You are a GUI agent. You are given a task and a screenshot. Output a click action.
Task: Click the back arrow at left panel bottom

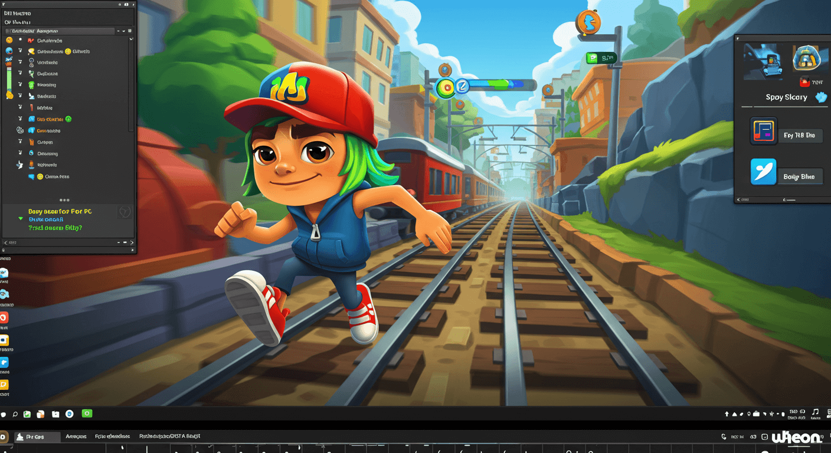click(6, 242)
